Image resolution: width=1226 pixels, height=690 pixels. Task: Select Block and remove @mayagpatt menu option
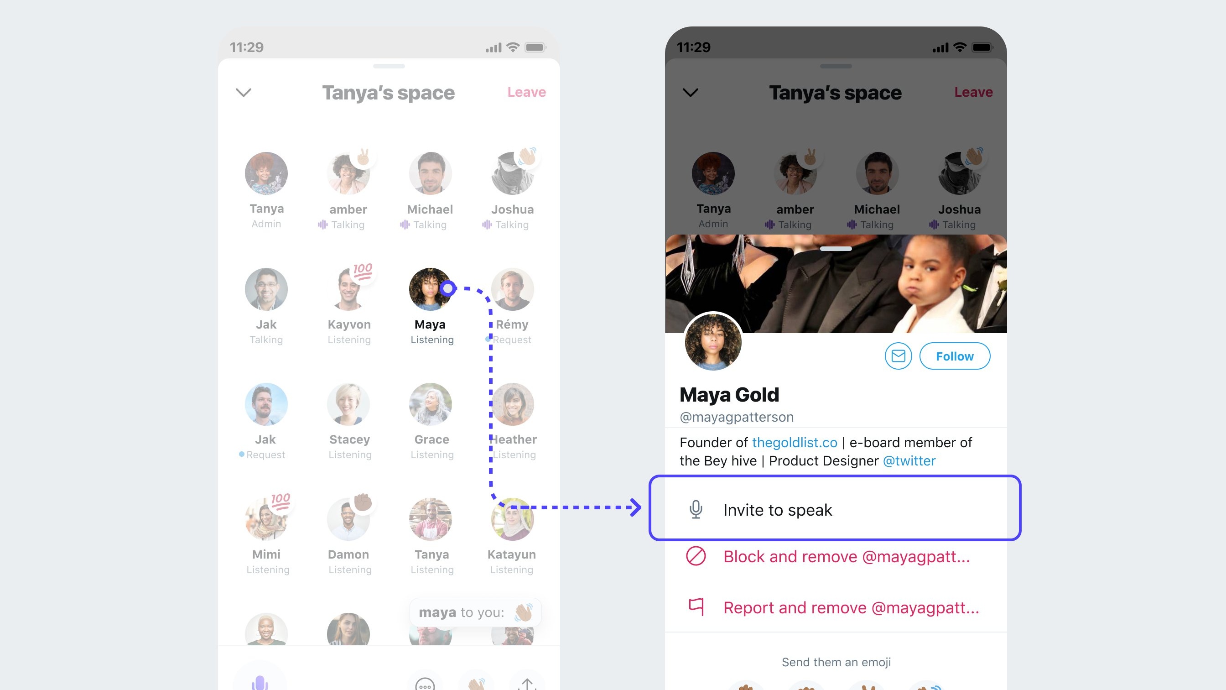[835, 556]
